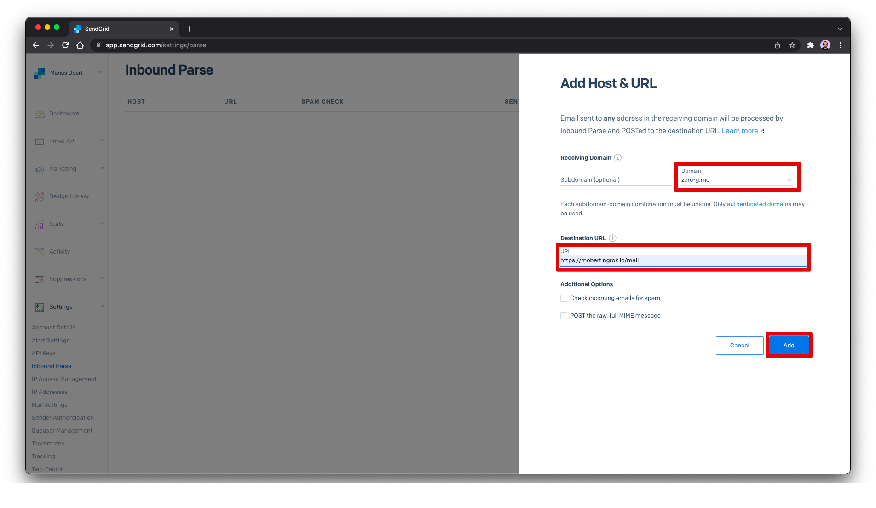Open Account Details settings

[53, 328]
